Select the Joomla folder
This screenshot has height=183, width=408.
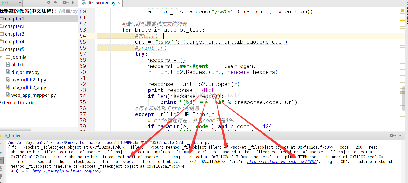pos(19,57)
